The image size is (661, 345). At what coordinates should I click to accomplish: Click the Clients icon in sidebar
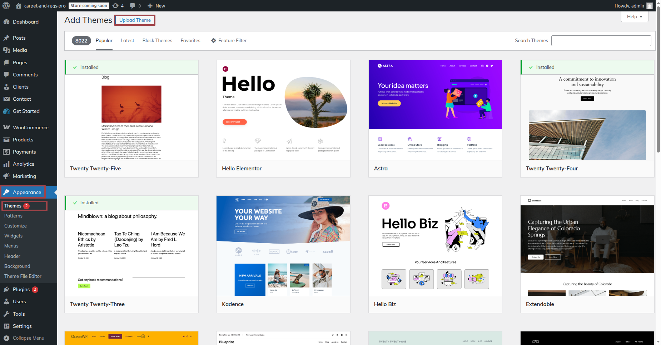[x=6, y=87]
